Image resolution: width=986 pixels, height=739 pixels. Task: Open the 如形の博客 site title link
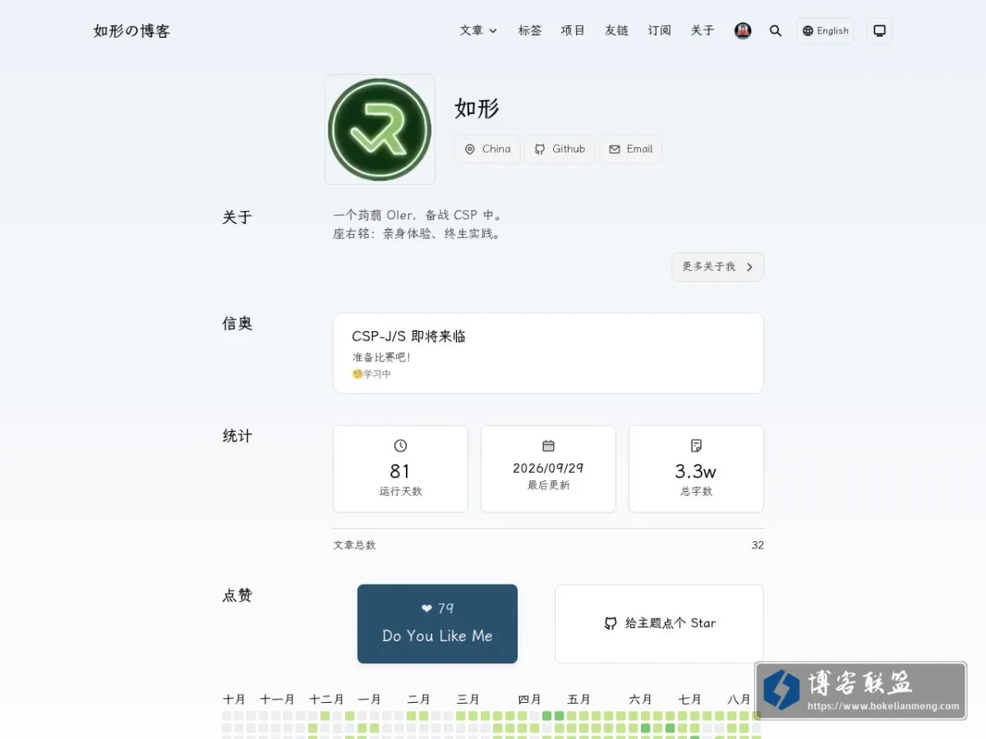click(131, 31)
